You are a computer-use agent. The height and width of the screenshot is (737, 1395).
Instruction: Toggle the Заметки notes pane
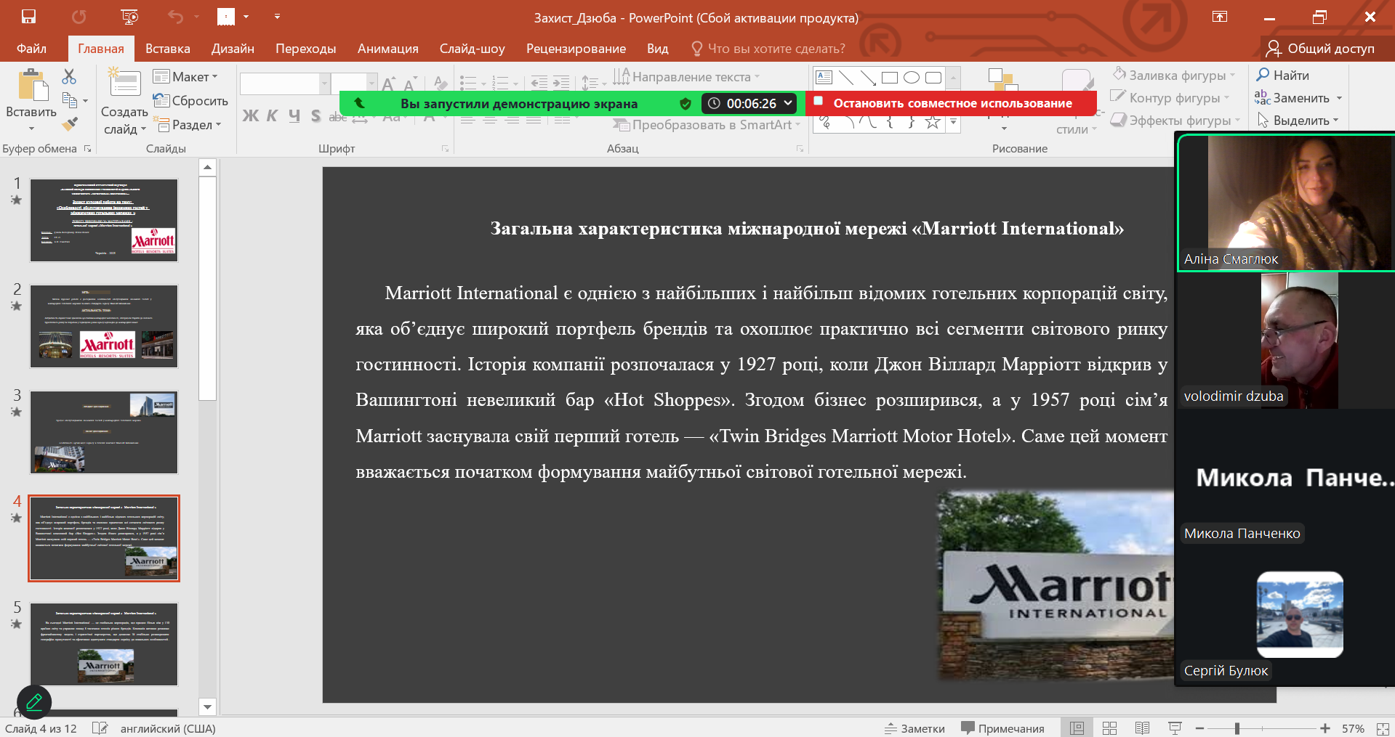tap(914, 728)
